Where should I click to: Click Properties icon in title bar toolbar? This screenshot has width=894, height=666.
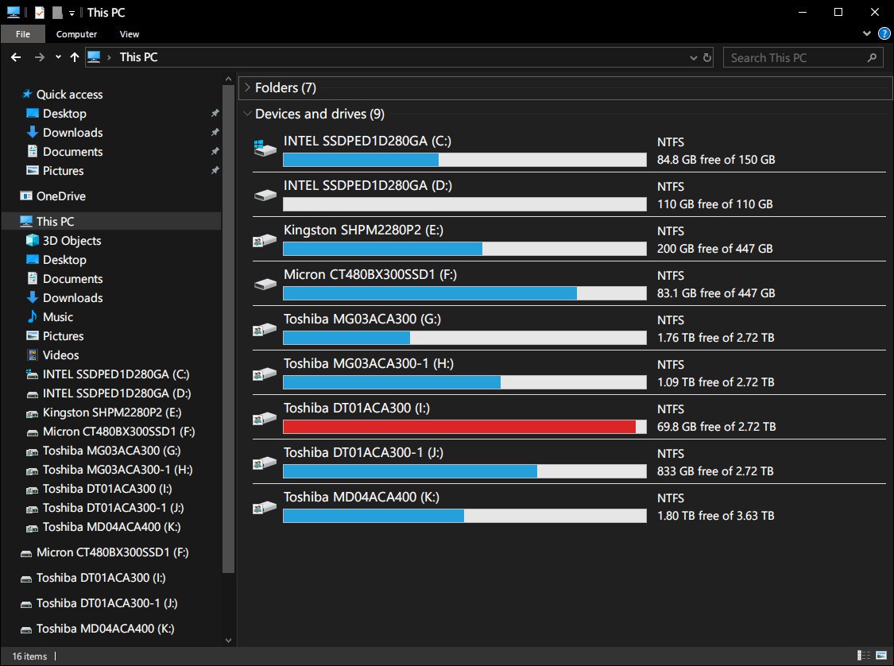click(x=40, y=12)
